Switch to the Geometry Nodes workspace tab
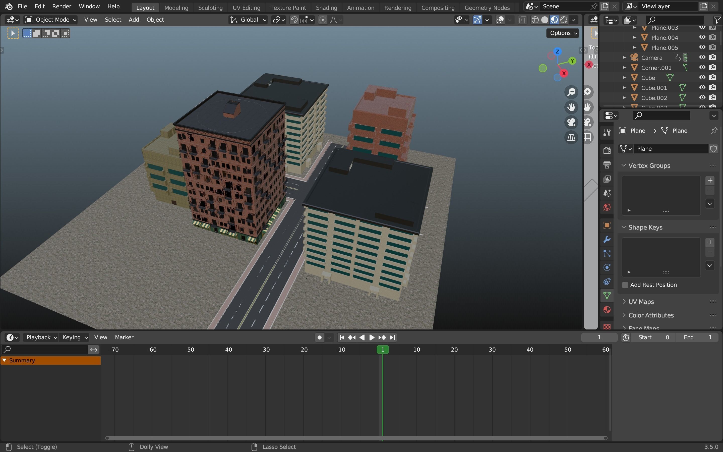 (487, 8)
